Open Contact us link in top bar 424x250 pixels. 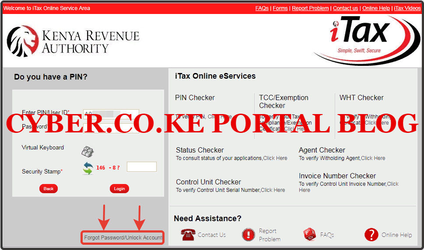345,8
